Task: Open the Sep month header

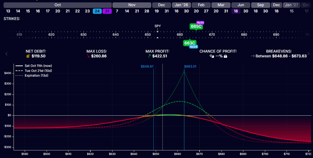Action: point(260,5)
